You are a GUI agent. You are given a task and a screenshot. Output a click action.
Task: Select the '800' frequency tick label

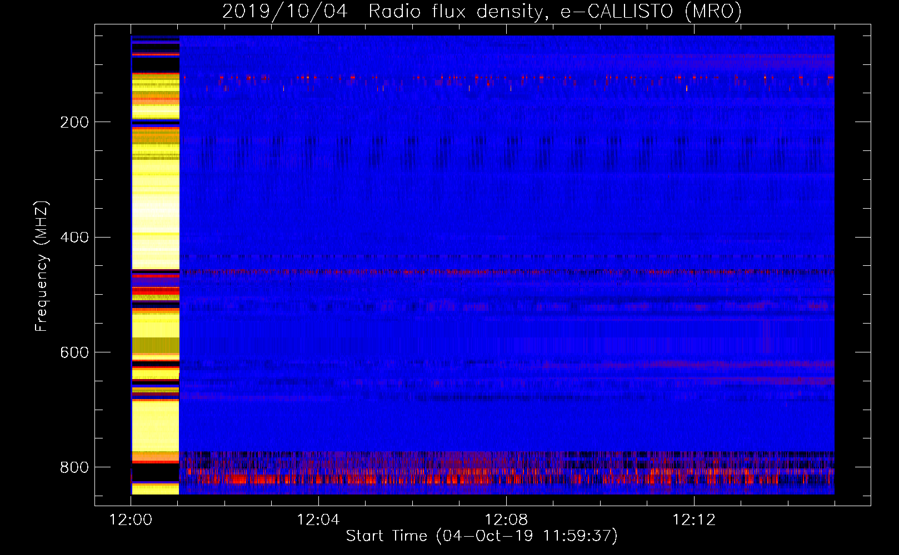[x=74, y=467]
